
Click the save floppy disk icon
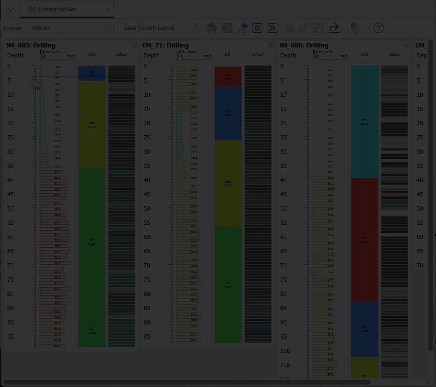pyautogui.click(x=319, y=28)
